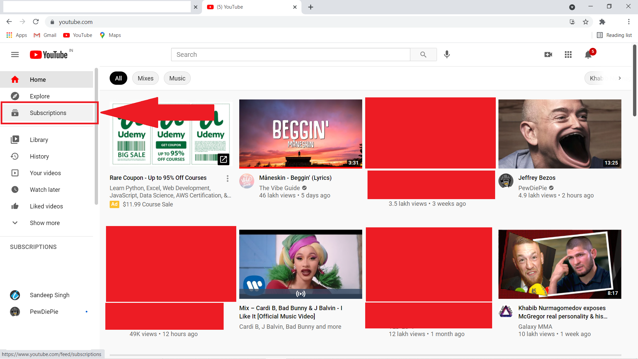
Task: Open Chrome three-dot menu
Action: point(629,22)
